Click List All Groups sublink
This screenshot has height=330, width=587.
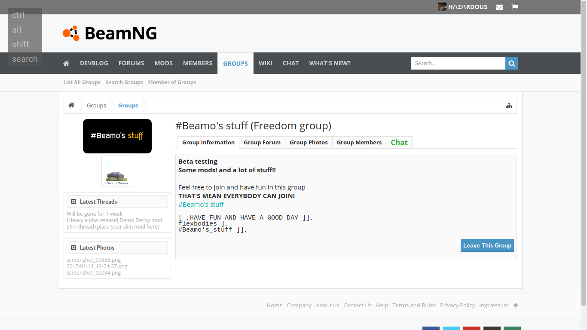coord(82,82)
